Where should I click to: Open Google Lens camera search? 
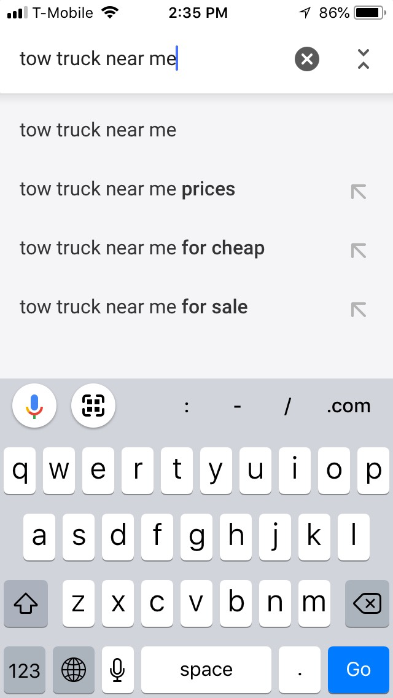[x=93, y=406]
